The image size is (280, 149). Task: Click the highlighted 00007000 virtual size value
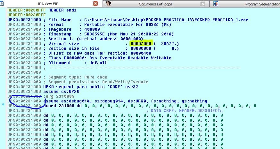tap(141, 43)
